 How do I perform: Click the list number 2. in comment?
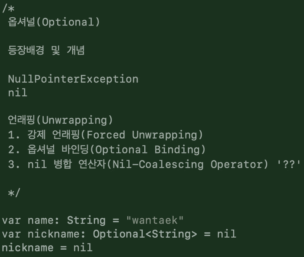(14, 149)
